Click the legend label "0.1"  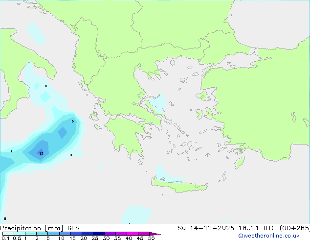point(5,238)
